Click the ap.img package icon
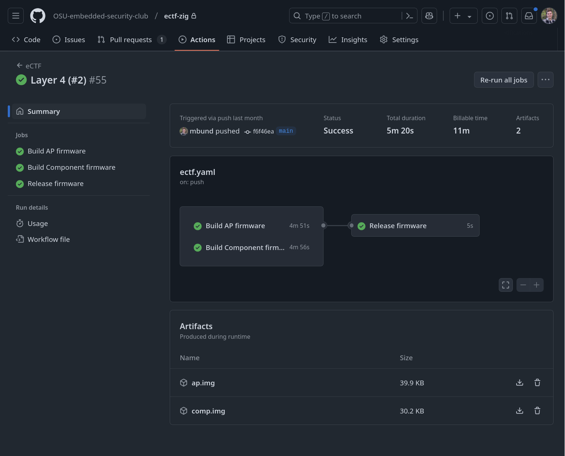This screenshot has width=565, height=456. pyautogui.click(x=184, y=383)
